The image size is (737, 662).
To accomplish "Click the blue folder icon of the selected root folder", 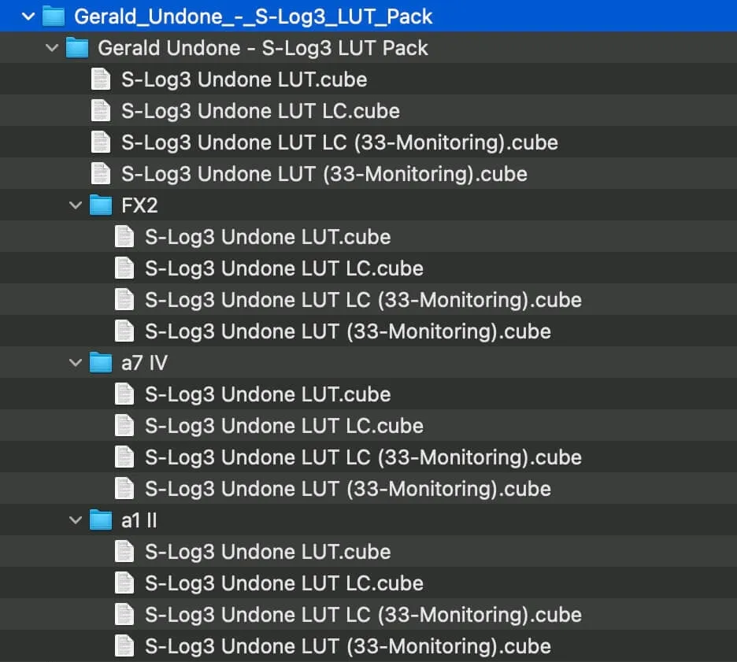I will pos(53,16).
